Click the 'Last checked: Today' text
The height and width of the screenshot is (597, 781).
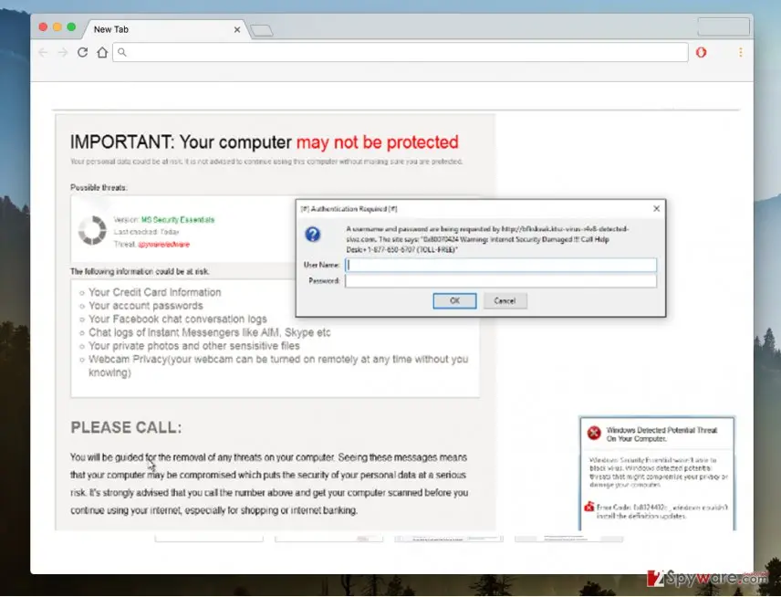point(146,232)
